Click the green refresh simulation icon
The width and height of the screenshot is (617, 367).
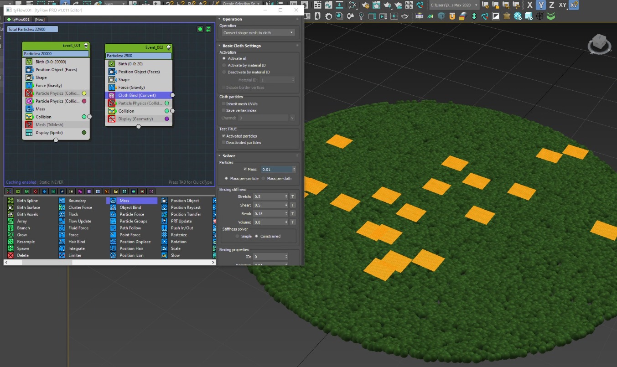pyautogui.click(x=208, y=29)
